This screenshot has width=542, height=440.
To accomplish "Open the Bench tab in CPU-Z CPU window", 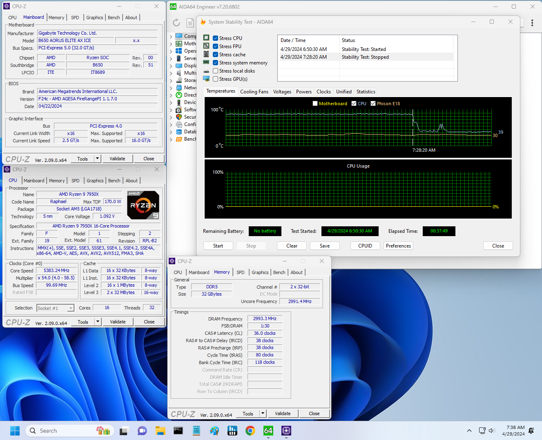I will click(114, 181).
